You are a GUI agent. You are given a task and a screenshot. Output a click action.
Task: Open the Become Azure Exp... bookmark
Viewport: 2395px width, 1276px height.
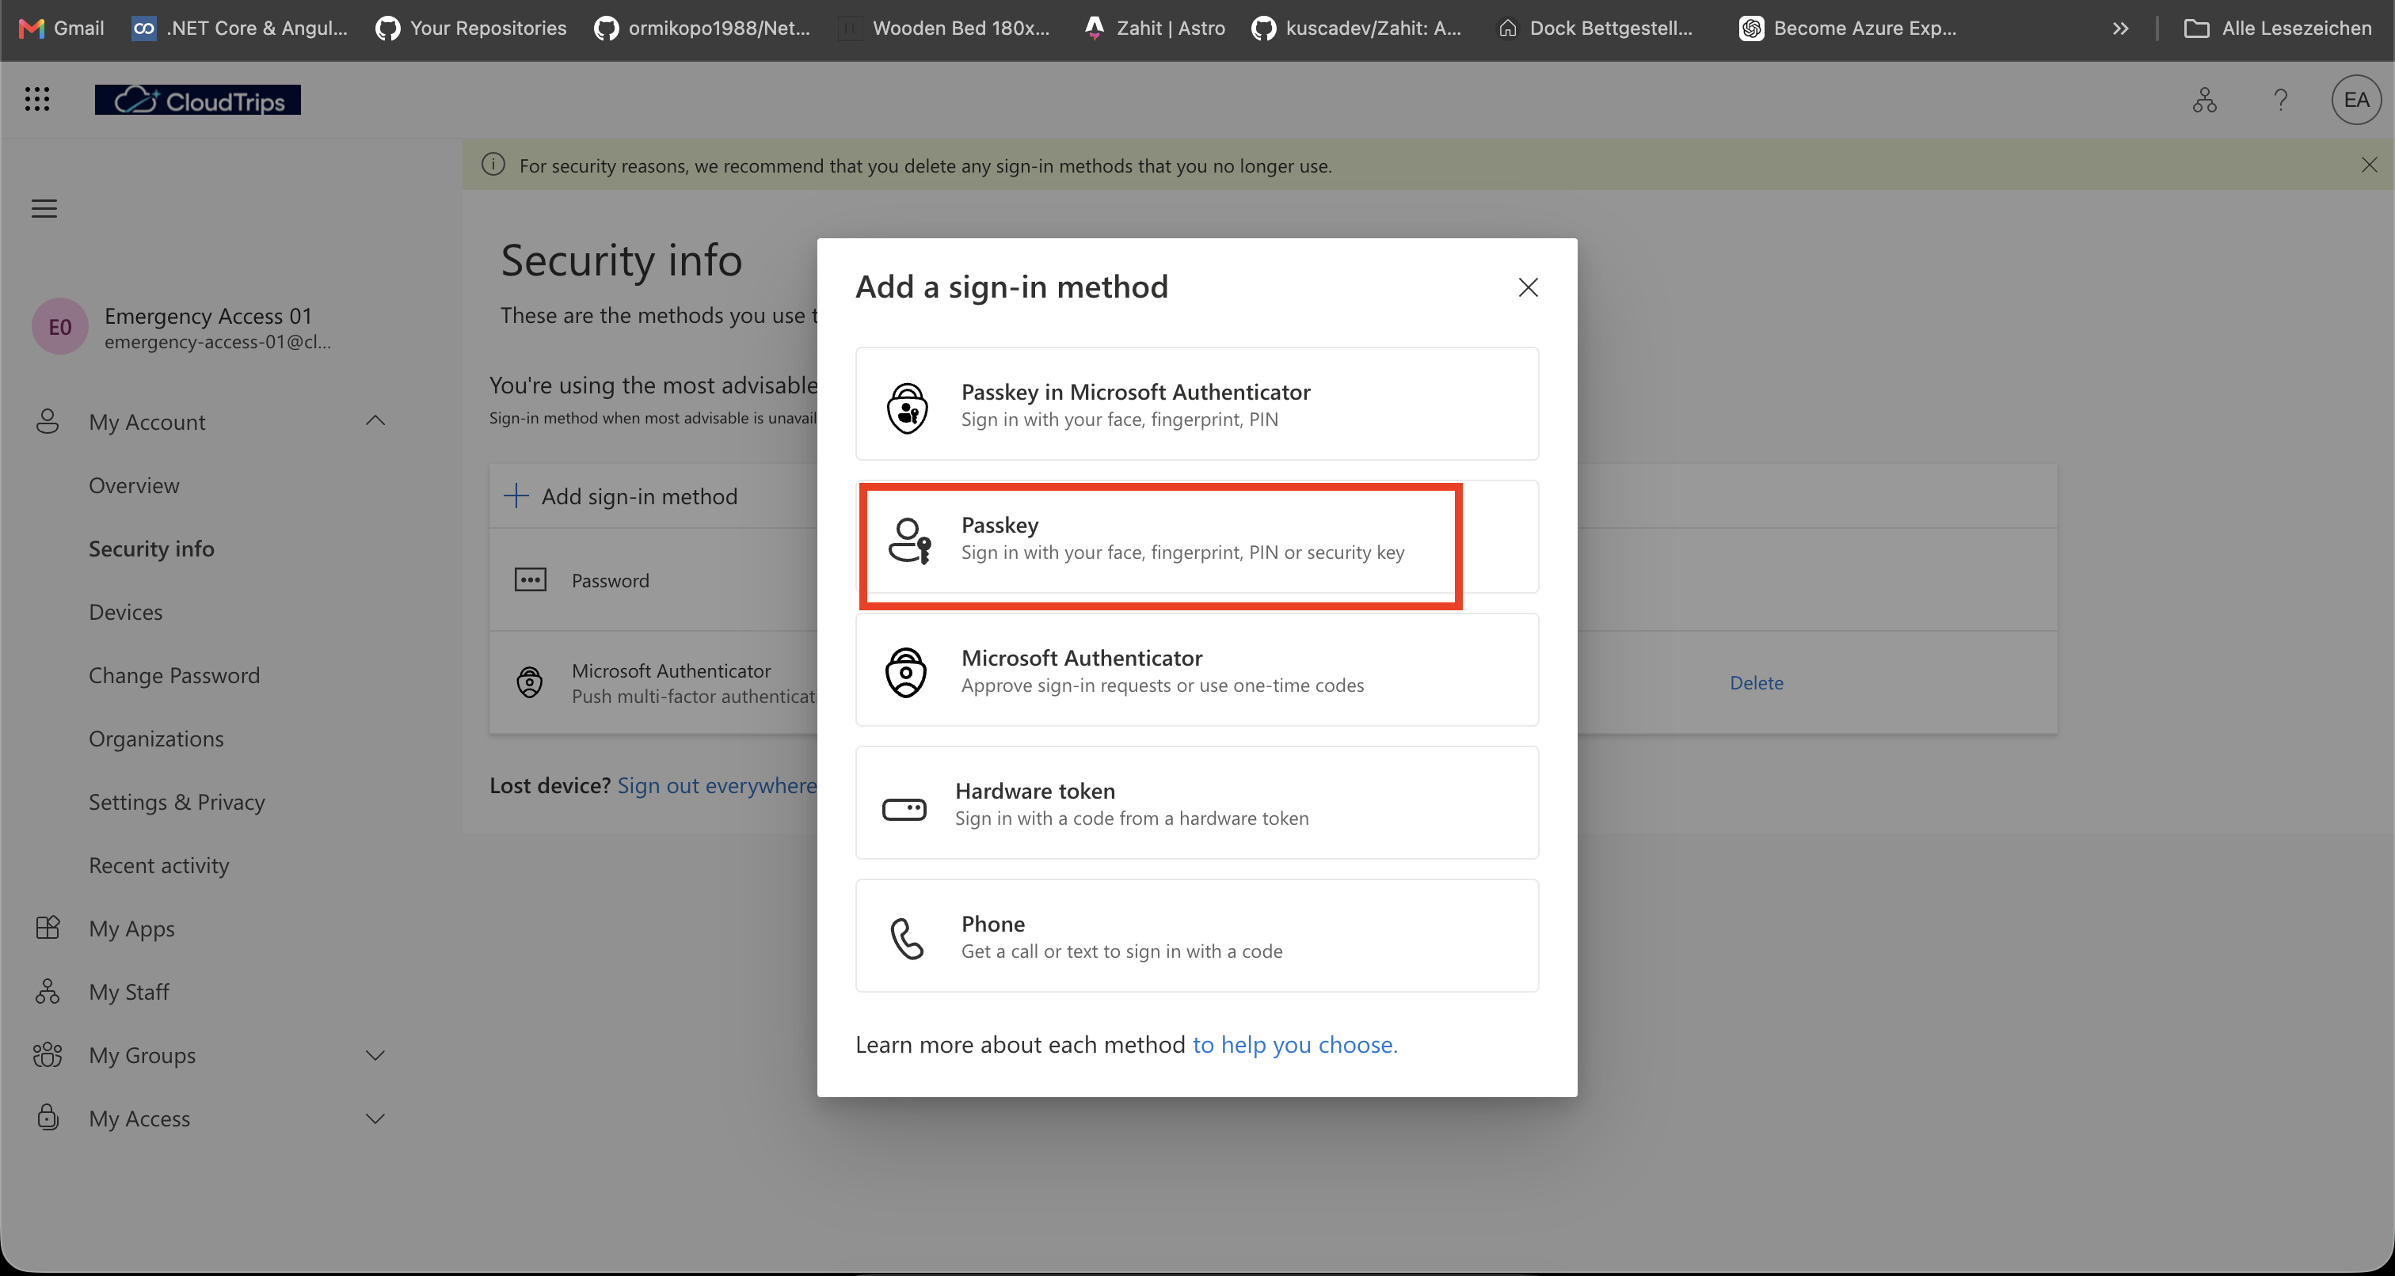1849,28
